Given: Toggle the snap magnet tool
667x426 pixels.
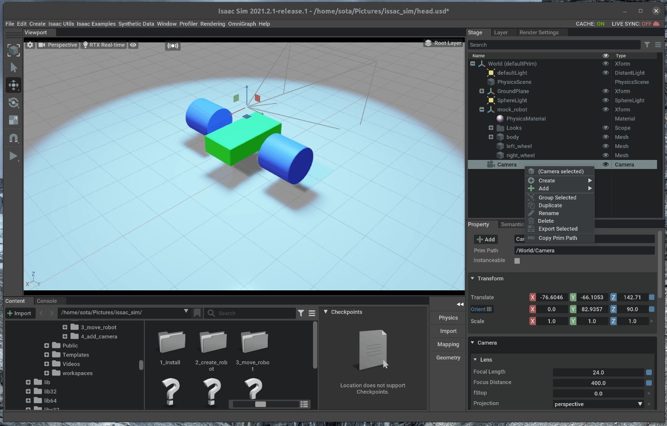Looking at the screenshot, I should point(13,139).
